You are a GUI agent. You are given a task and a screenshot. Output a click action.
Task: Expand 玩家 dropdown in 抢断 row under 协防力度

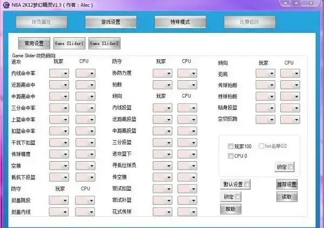click(x=163, y=85)
